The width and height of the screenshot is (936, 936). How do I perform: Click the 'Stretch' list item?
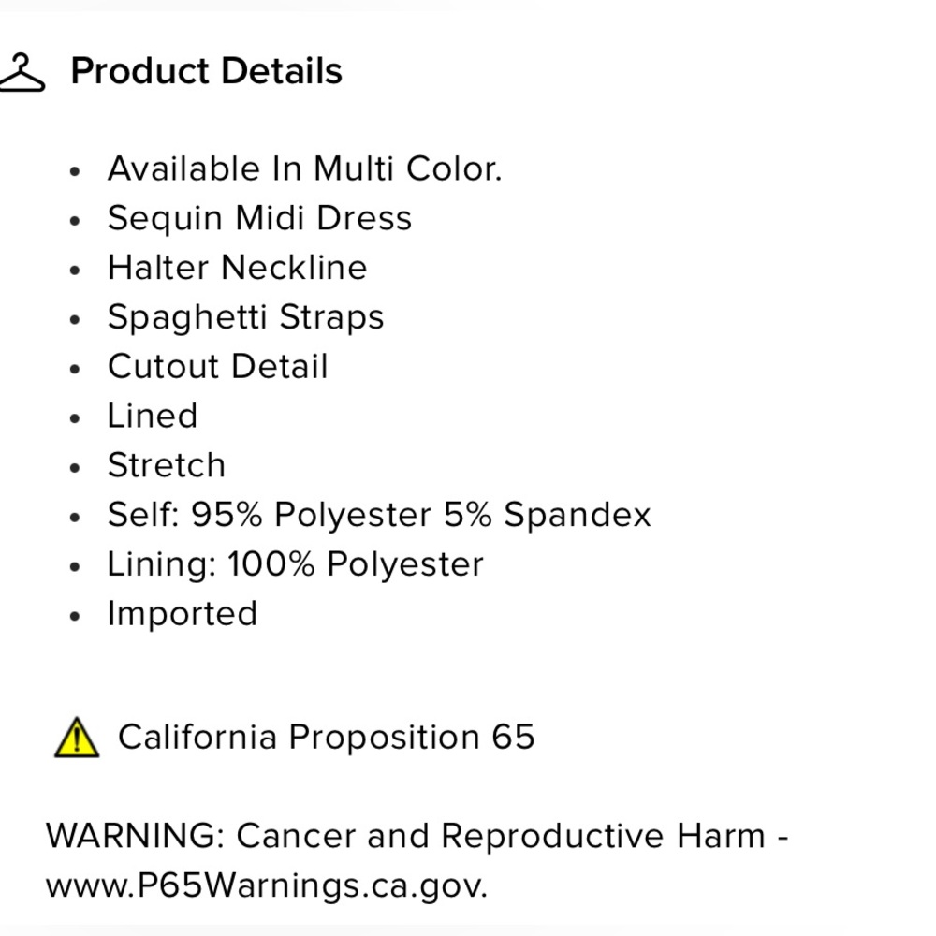[x=167, y=465]
